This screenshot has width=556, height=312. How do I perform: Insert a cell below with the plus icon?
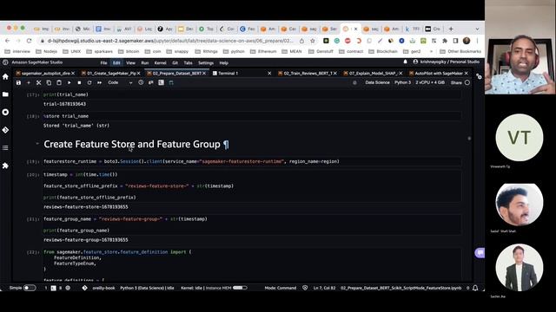[29, 83]
